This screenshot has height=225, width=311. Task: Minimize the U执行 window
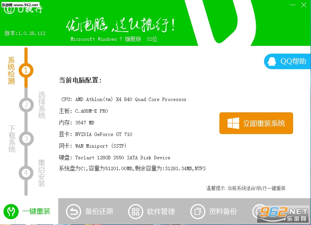click(293, 5)
